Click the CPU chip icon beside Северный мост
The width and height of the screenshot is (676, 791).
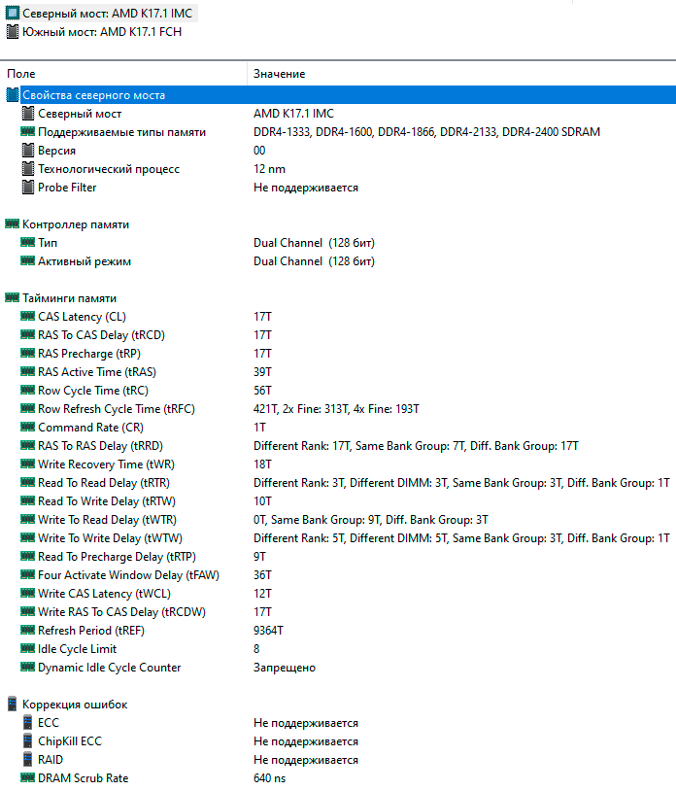[x=12, y=13]
